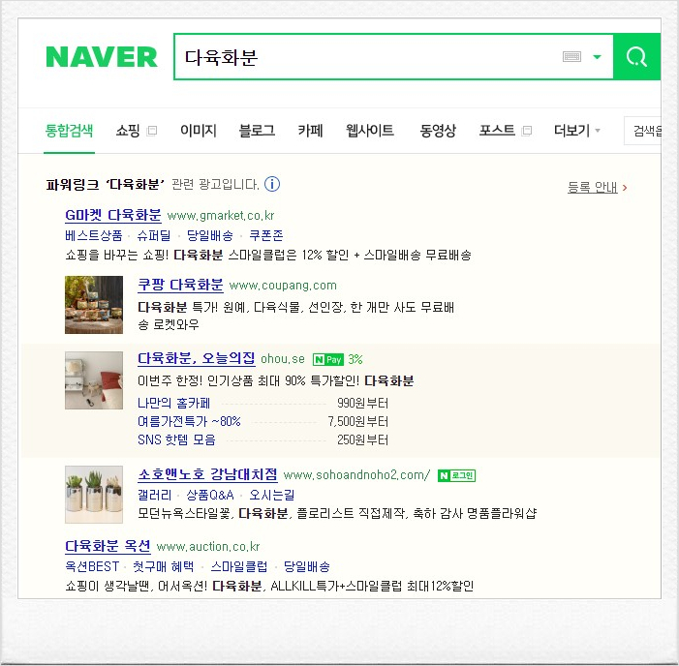Click the ohou.se URL
The image size is (679, 666).
pyautogui.click(x=283, y=359)
